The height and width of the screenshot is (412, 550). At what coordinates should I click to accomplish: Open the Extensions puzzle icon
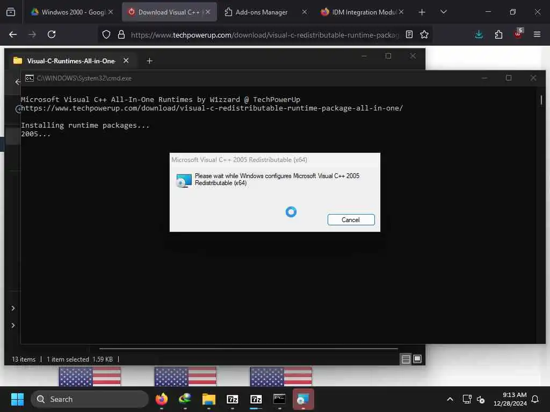point(498,34)
